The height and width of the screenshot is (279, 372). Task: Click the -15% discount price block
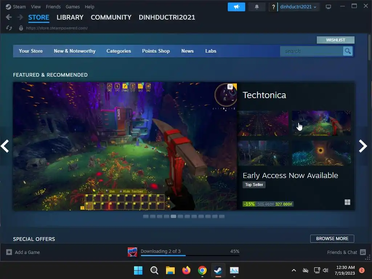point(268,204)
